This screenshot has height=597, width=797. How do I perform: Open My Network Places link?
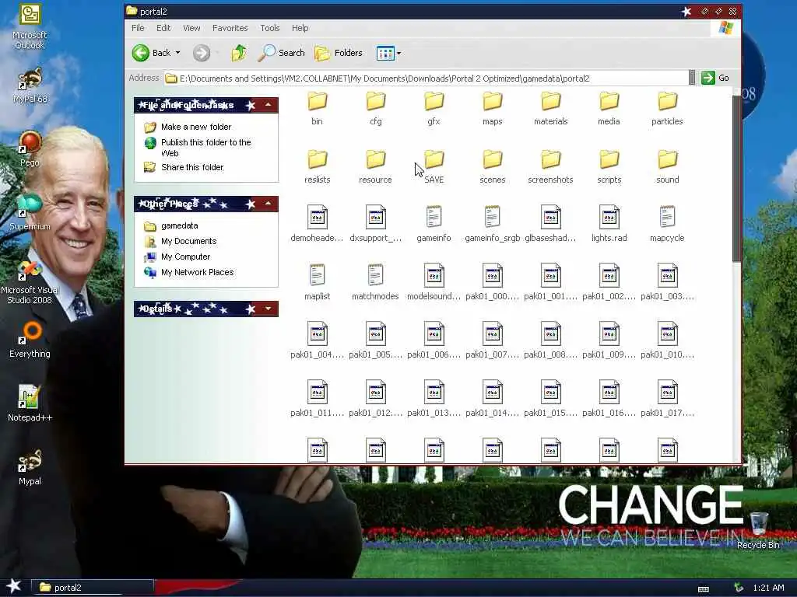pos(197,272)
